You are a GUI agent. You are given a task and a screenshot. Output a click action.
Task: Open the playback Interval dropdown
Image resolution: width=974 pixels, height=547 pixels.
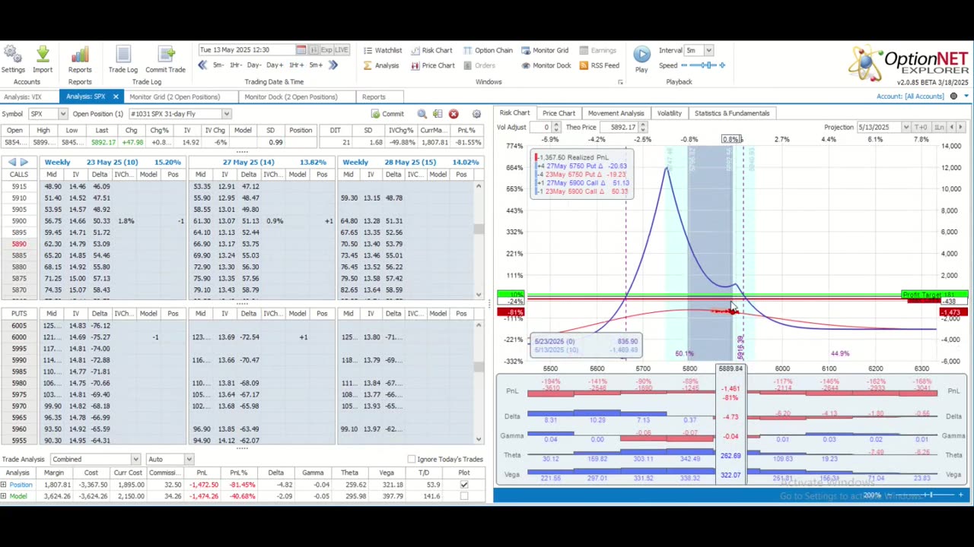[x=708, y=50]
